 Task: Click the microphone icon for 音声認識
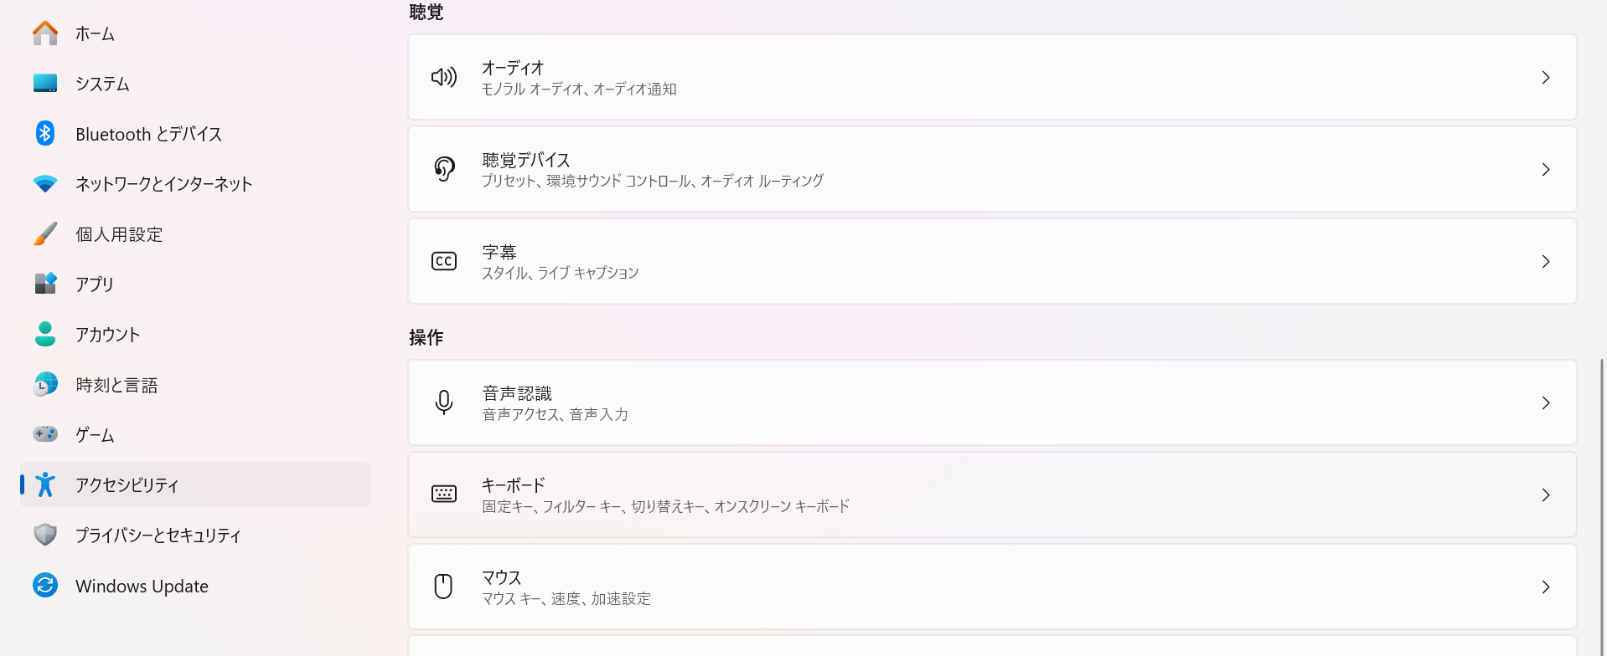tap(444, 402)
